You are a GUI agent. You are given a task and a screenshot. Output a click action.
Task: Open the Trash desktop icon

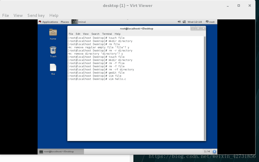click(53, 50)
